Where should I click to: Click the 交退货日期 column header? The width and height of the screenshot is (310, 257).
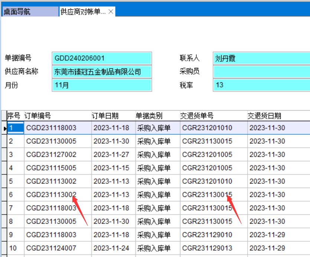tap(278, 116)
